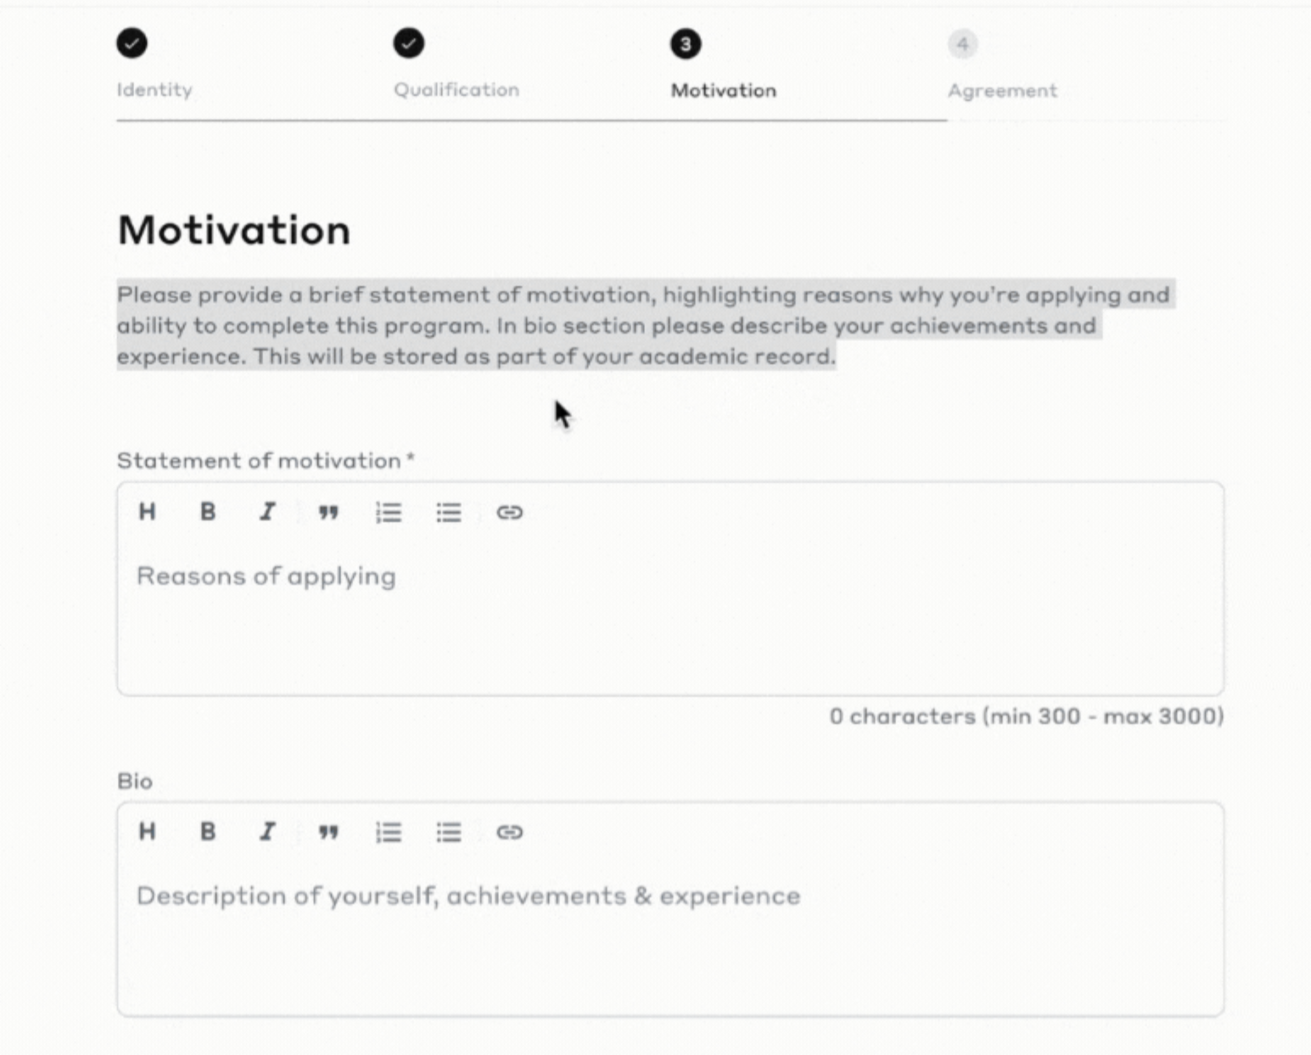Insert a hyperlink in the Statement of motivation

point(510,512)
